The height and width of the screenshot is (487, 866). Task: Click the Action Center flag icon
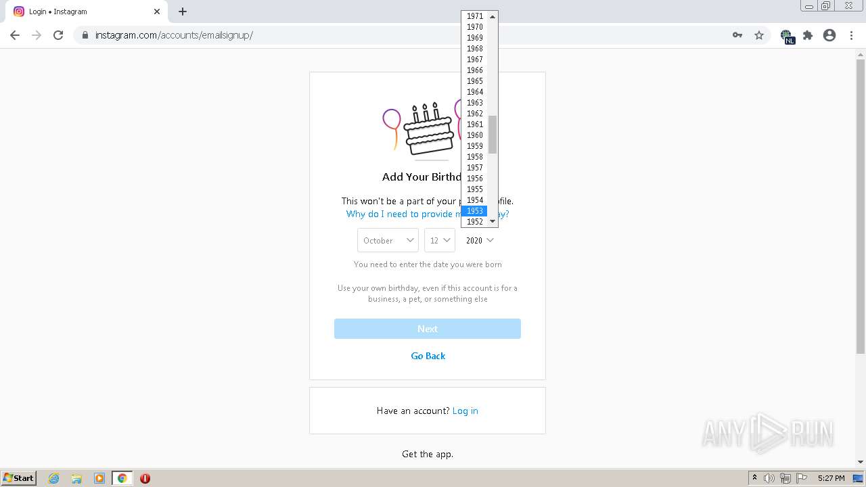point(802,478)
